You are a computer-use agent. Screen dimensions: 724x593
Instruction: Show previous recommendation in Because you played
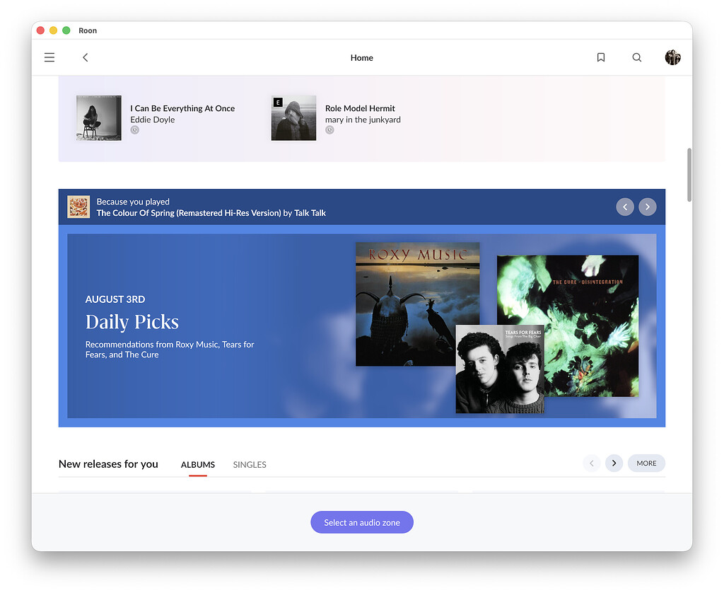pos(625,207)
